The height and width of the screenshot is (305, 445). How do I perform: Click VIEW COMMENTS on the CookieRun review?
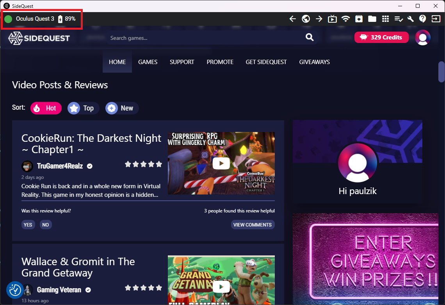coord(253,225)
